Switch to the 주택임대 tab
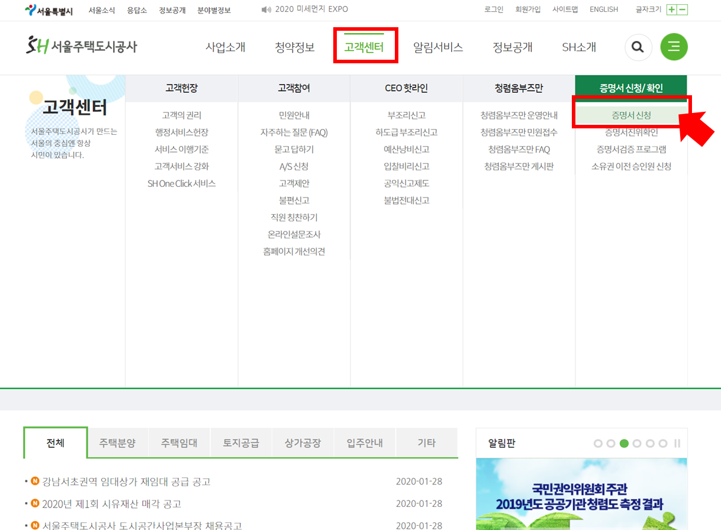This screenshot has width=721, height=530. click(179, 442)
